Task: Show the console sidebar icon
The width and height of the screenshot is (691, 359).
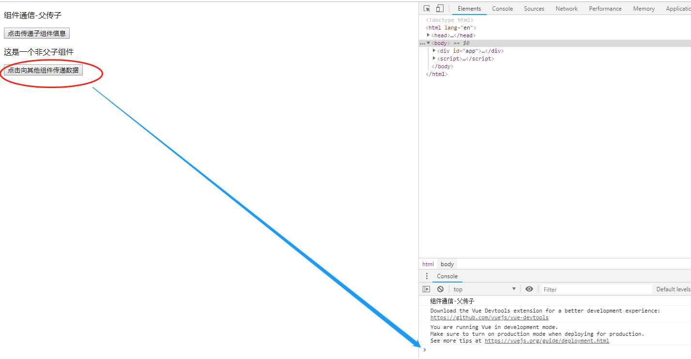Action: coord(426,289)
